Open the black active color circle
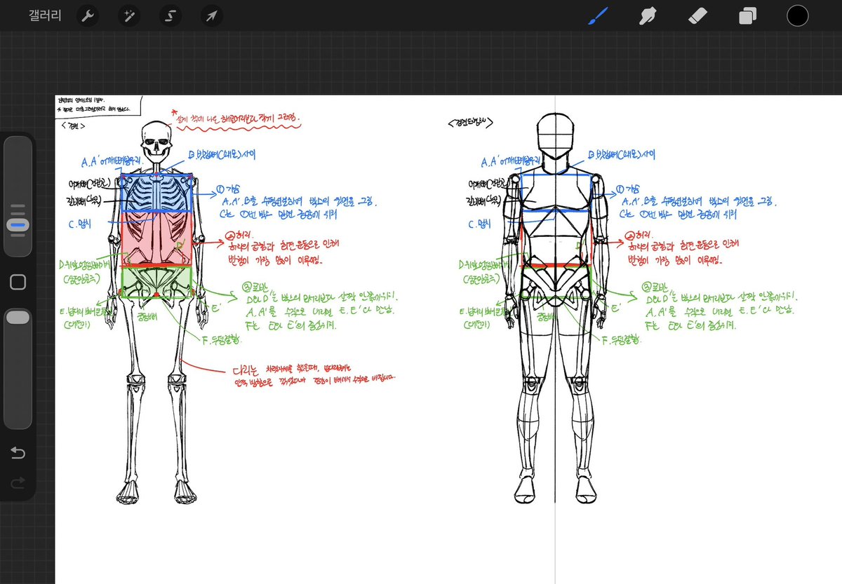The height and width of the screenshot is (584, 842). [x=798, y=15]
